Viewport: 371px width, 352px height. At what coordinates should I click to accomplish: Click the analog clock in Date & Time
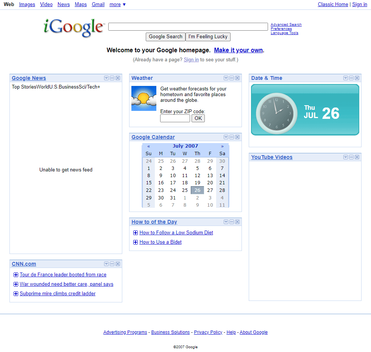276,113
